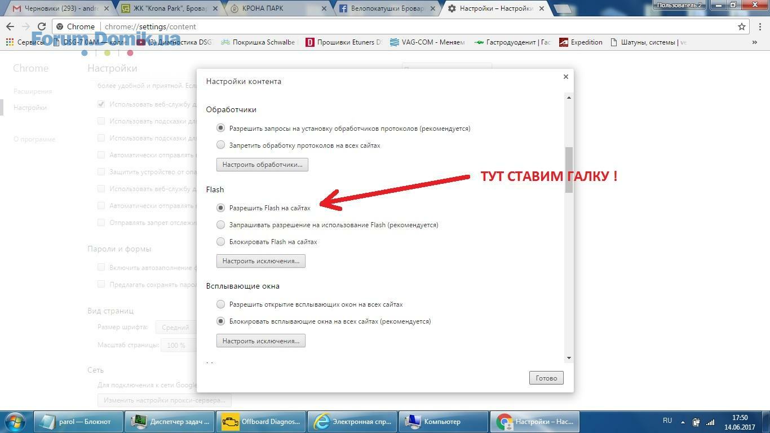Open Шатуны, системы bookmark
Screen dimensions: 770x433
[648, 42]
